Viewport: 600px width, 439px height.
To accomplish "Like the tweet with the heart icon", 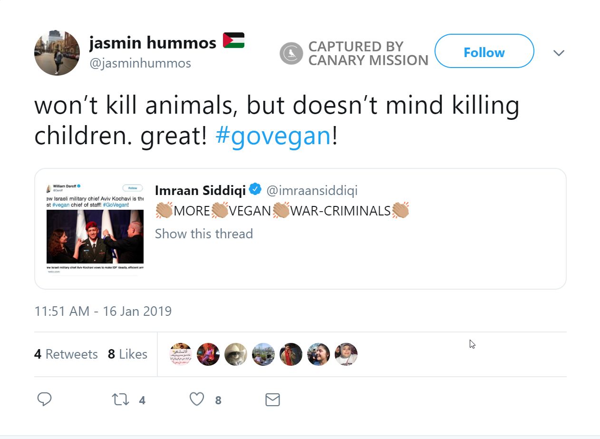I will pos(197,400).
